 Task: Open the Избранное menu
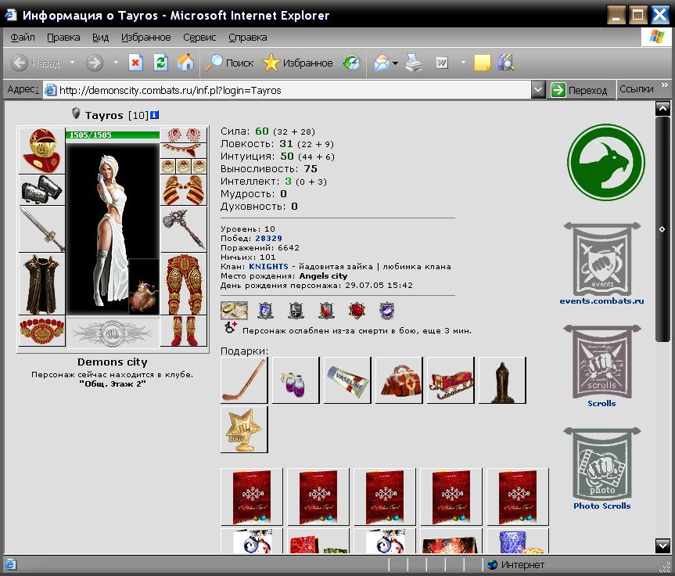pyautogui.click(x=146, y=38)
